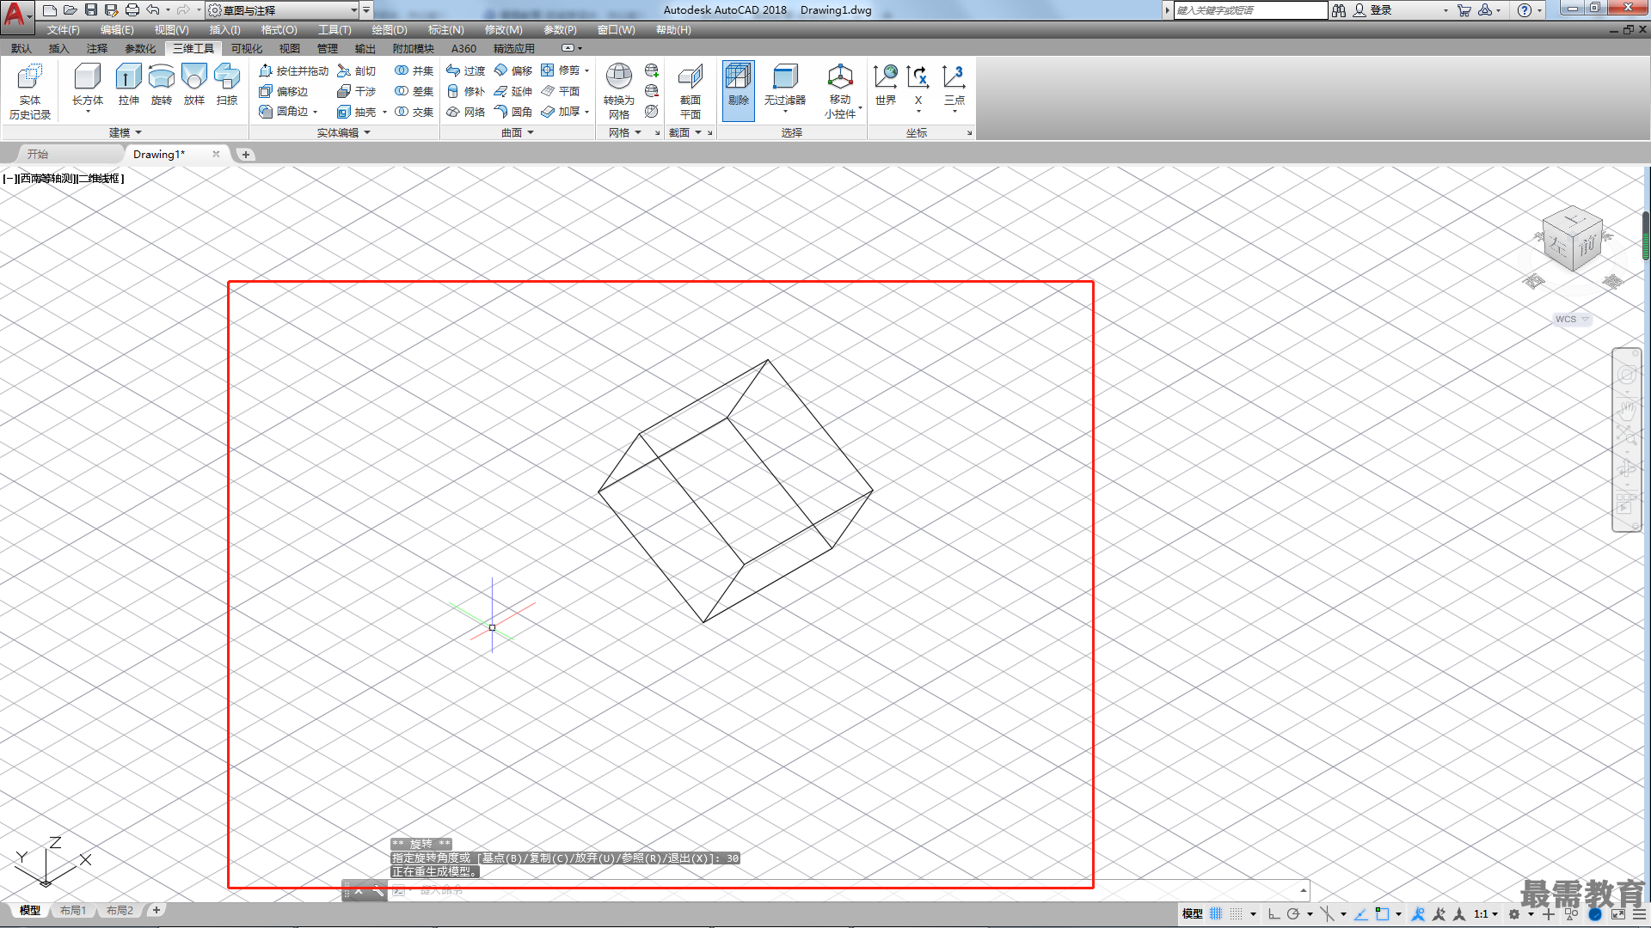Select the 放样 loft tool

tap(194, 86)
